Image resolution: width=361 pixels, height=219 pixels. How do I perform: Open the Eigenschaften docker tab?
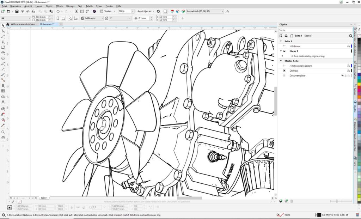[x=355, y=70]
